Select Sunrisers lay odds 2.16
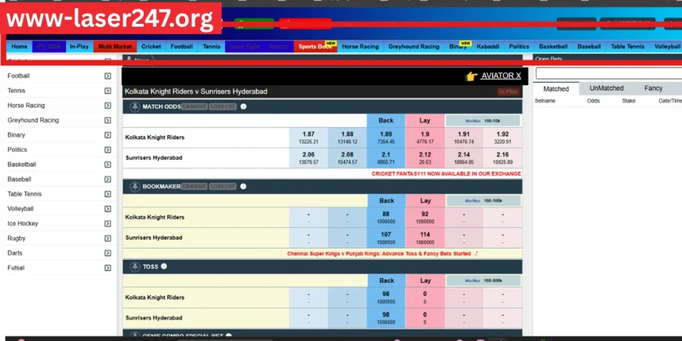682x341 pixels. tap(502, 158)
